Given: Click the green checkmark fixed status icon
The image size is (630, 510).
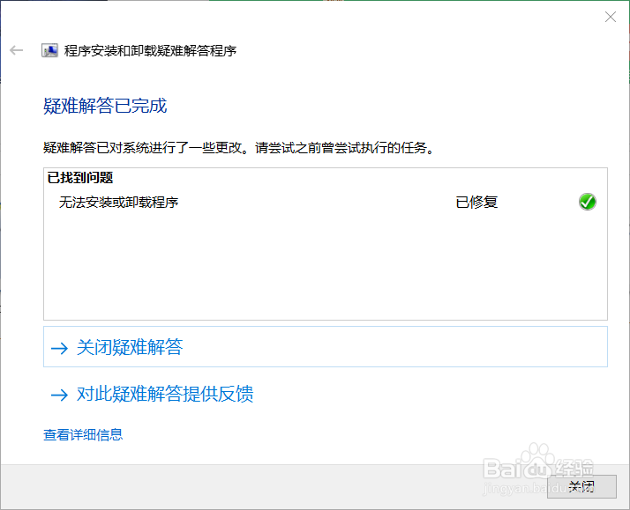Looking at the screenshot, I should point(588,202).
